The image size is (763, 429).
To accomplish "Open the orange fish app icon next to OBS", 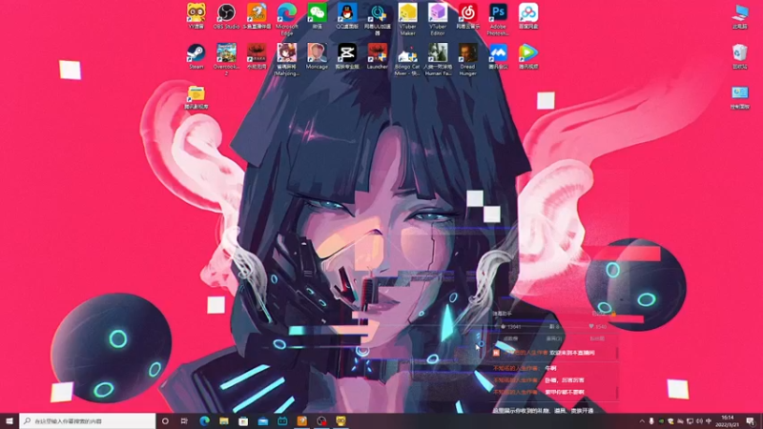I will [x=257, y=16].
